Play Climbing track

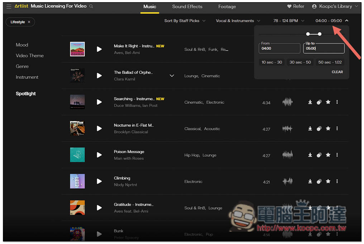(99, 181)
